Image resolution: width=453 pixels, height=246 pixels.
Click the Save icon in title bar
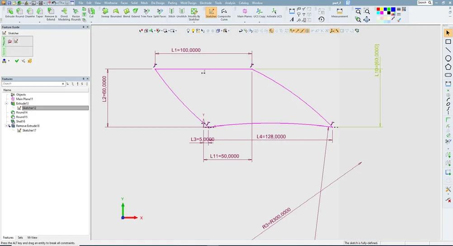pos(9,3)
